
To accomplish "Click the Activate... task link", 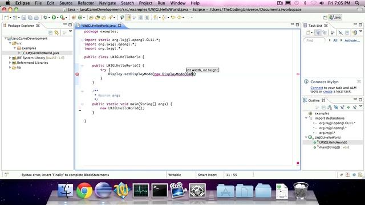I will click(352, 40).
